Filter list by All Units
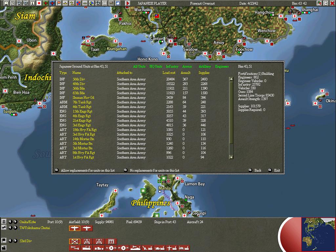 pyautogui.click(x=139, y=66)
